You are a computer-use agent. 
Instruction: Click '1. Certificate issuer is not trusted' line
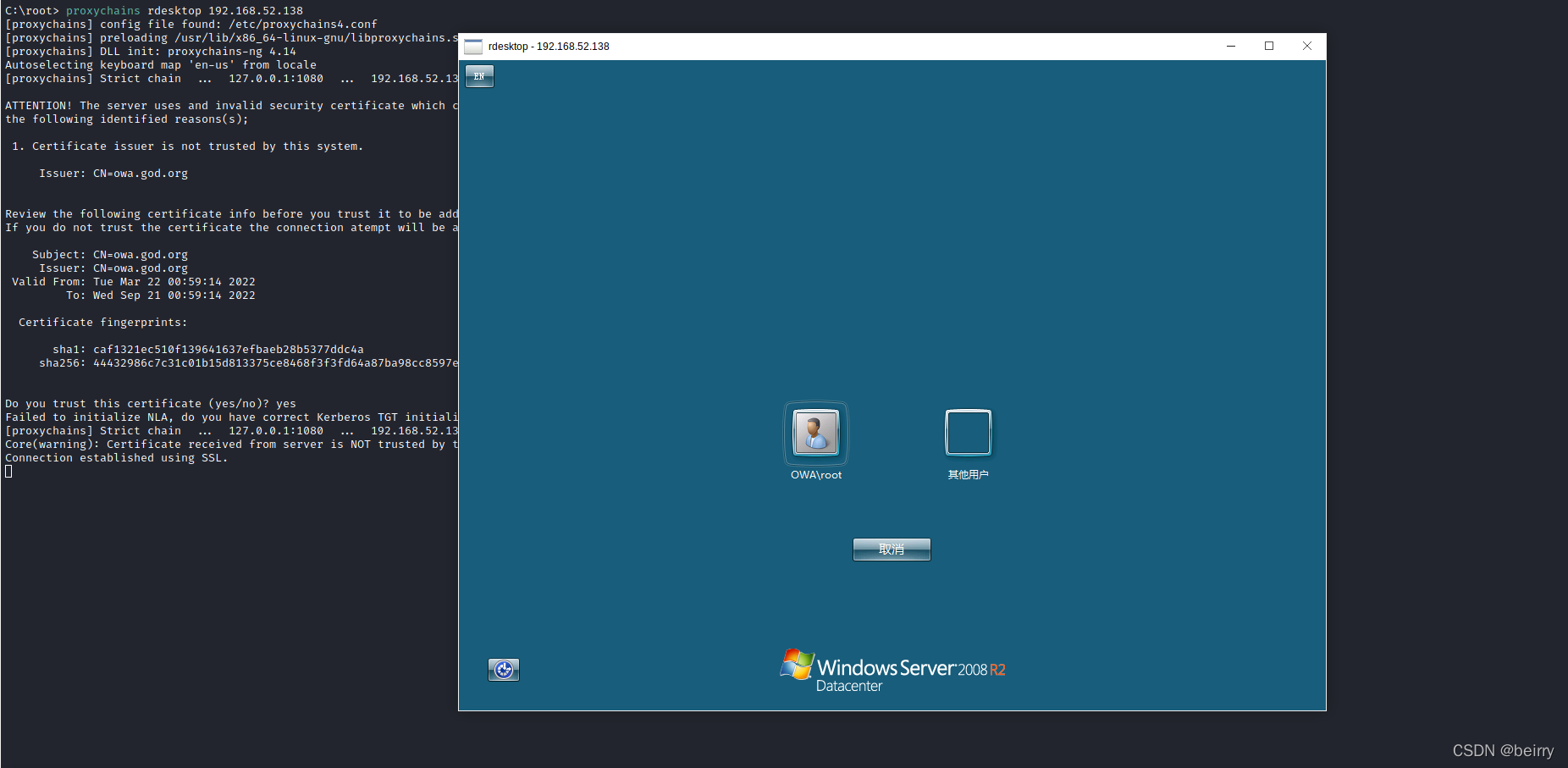[188, 146]
